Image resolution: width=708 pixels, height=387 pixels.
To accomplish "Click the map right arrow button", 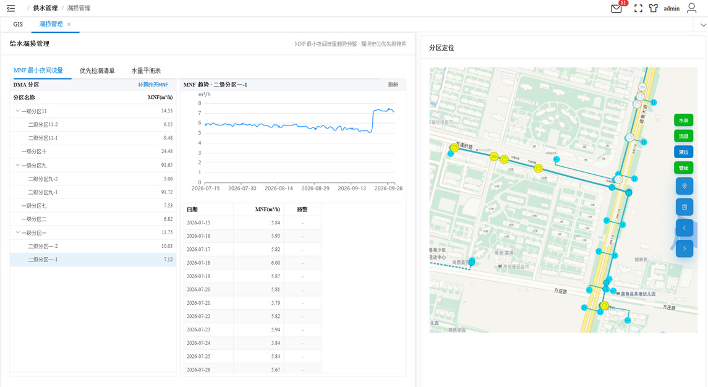I will point(684,249).
